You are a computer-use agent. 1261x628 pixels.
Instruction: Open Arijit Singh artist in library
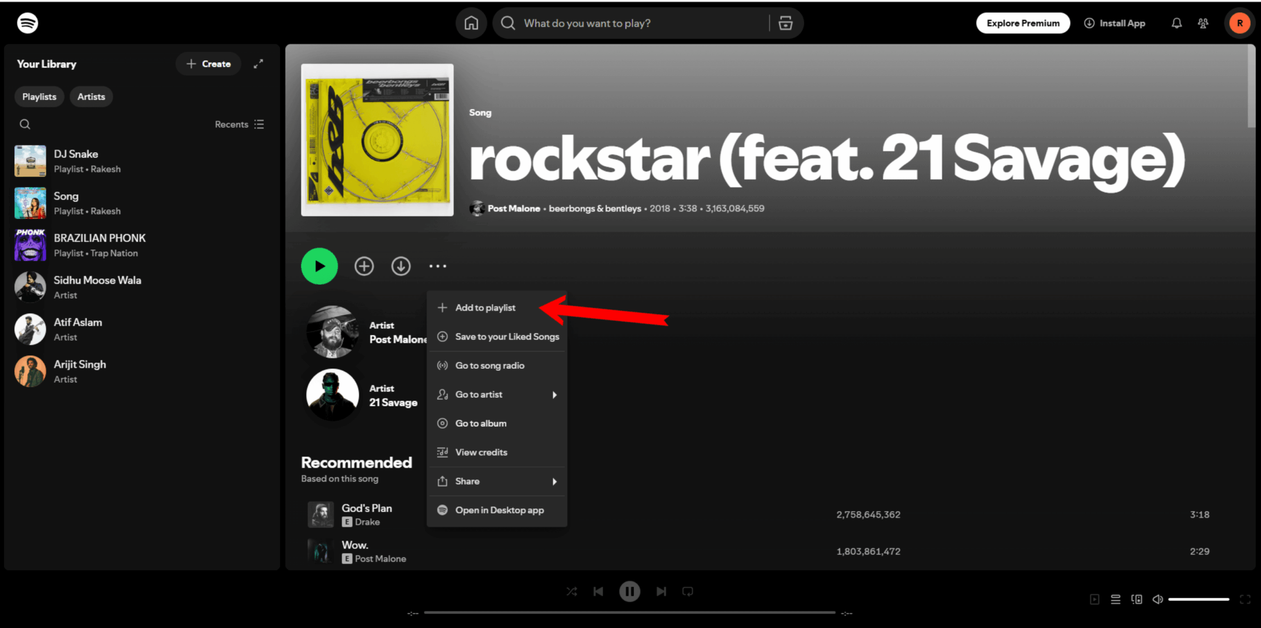[141, 371]
